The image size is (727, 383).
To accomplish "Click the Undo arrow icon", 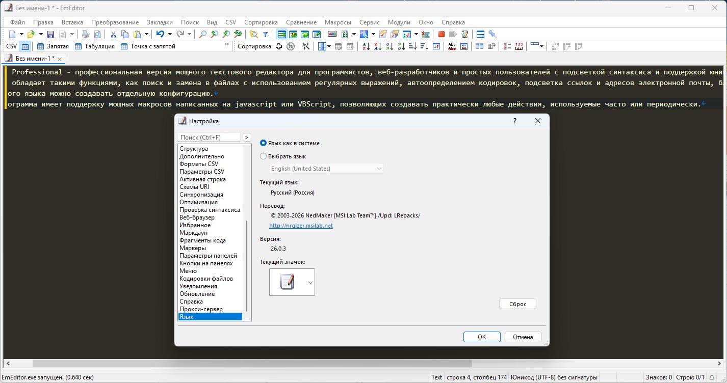I will 160,34.
